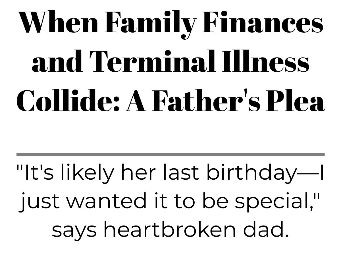Click the gray horizontal divider line

pyautogui.click(x=170, y=154)
